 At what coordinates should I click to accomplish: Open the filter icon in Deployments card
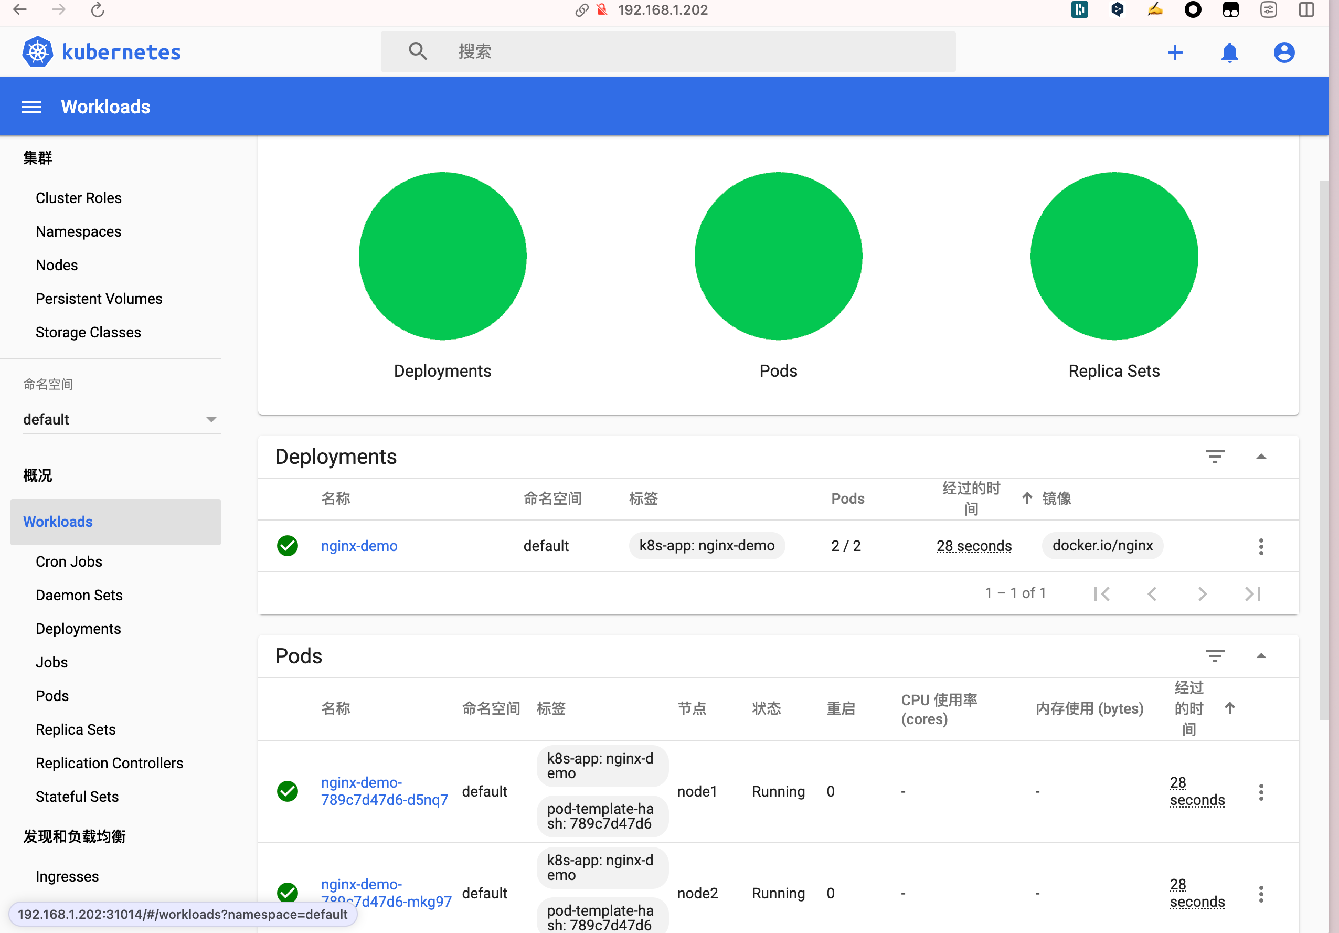coord(1215,456)
